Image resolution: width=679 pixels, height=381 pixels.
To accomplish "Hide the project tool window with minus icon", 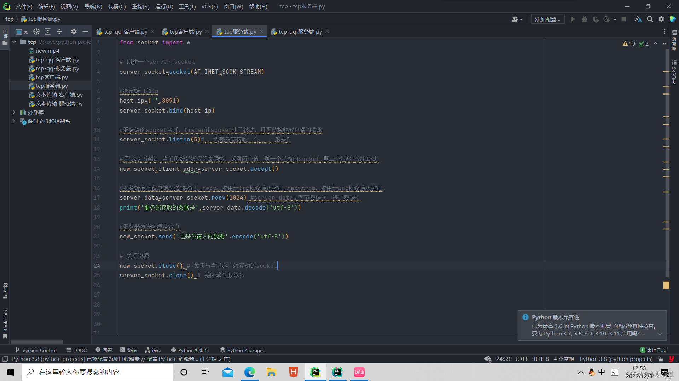I will (85, 31).
